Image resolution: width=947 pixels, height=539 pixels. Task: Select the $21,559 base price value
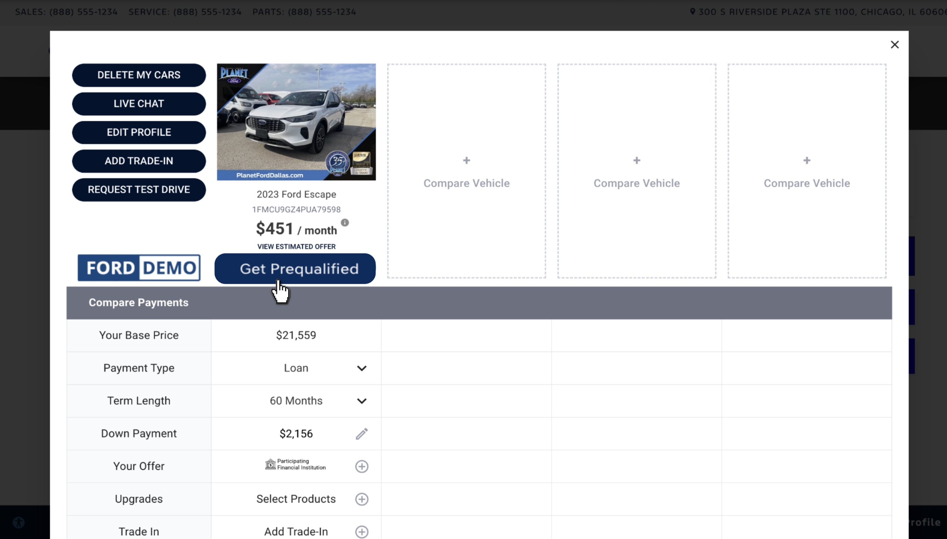pyautogui.click(x=296, y=336)
